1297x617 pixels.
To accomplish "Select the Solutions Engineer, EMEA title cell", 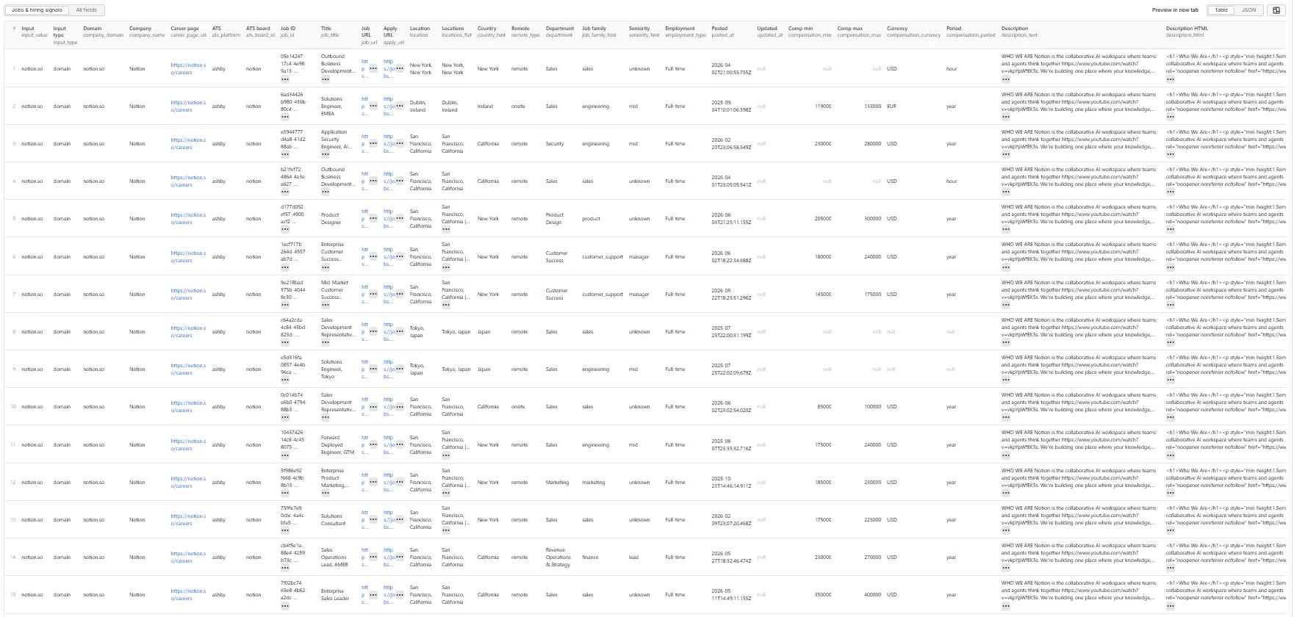I will (333, 106).
